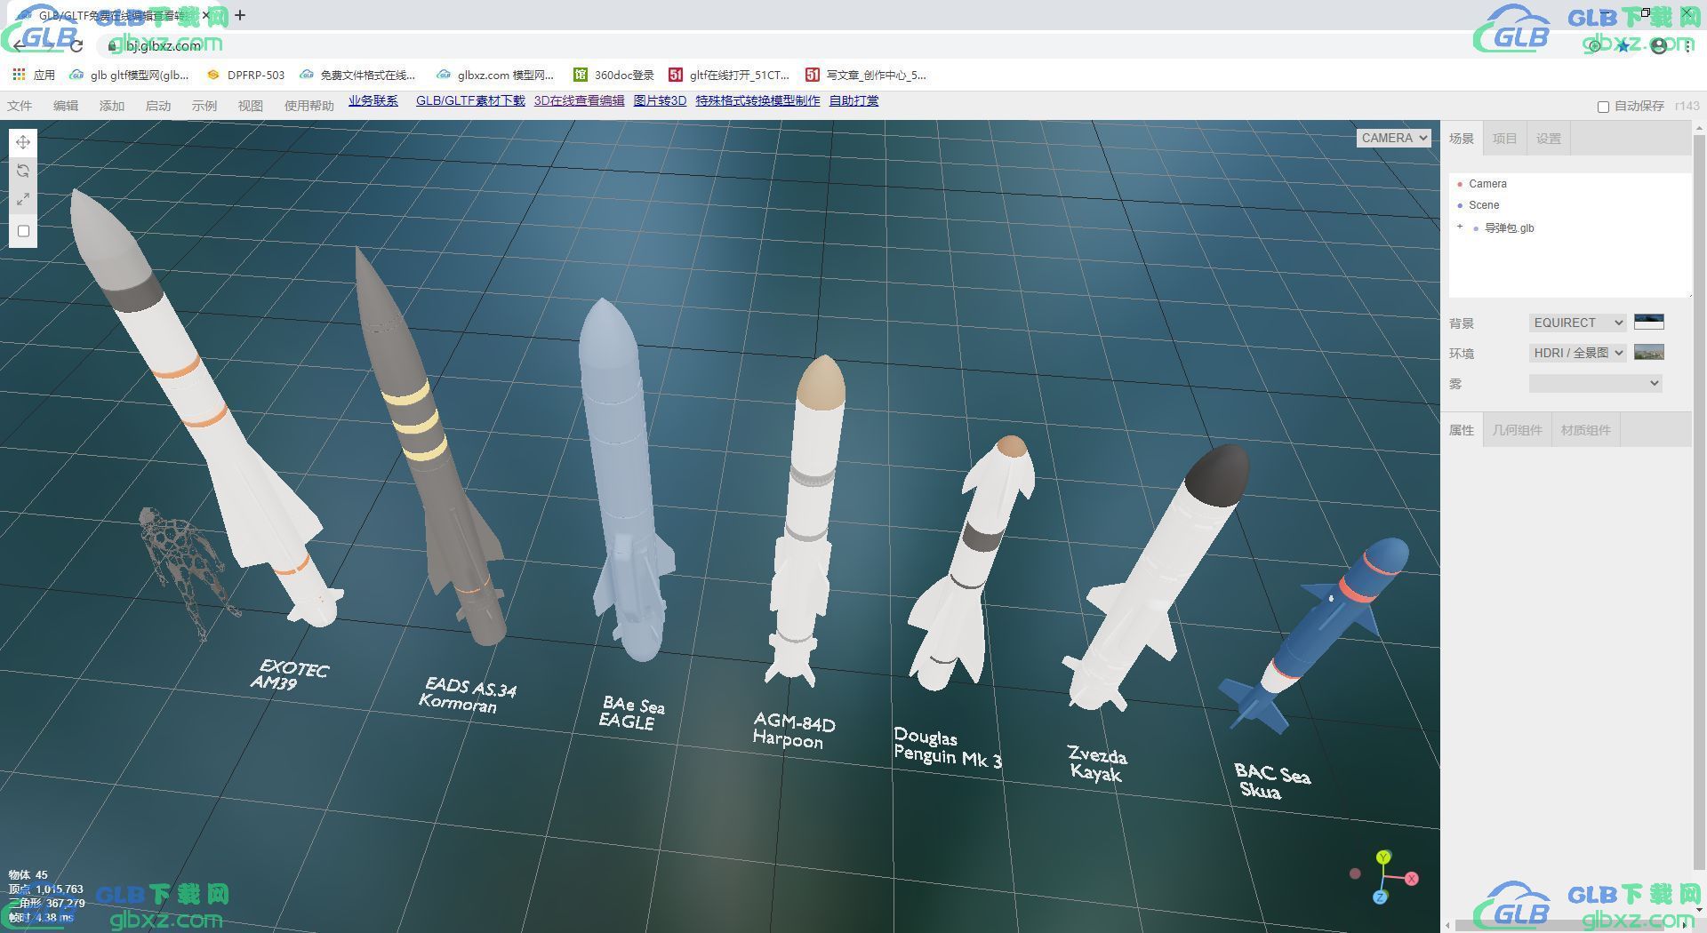Image resolution: width=1707 pixels, height=933 pixels.
Task: Switch to the 设置 tab
Action: tap(1549, 139)
